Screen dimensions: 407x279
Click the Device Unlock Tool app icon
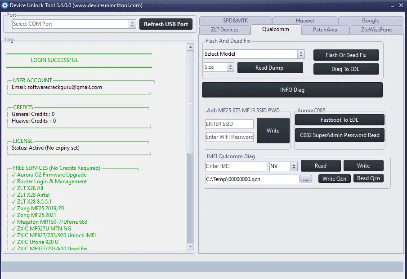pyautogui.click(x=5, y=5)
